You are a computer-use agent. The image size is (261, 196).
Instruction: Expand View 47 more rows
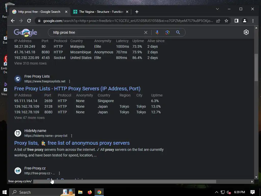pos(29,117)
